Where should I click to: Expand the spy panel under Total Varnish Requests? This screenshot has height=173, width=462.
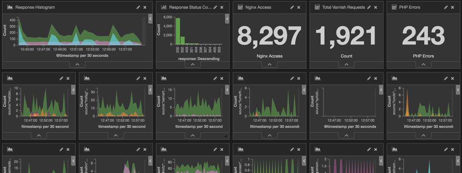(x=347, y=65)
